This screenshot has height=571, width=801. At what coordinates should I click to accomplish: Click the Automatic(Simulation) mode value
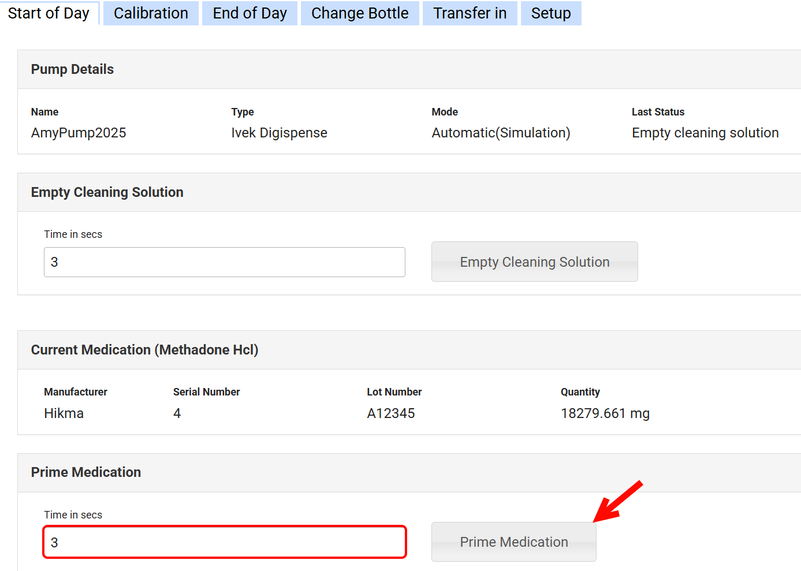(x=501, y=133)
